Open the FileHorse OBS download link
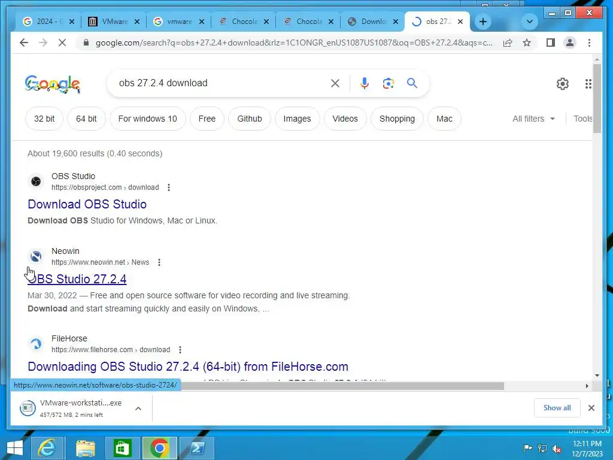 pyautogui.click(x=188, y=367)
